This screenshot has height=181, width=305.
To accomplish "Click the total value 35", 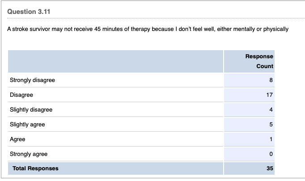I will 270,168.
